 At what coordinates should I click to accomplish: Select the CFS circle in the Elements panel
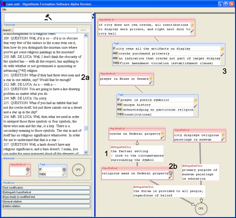pyautogui.click(x=78, y=170)
